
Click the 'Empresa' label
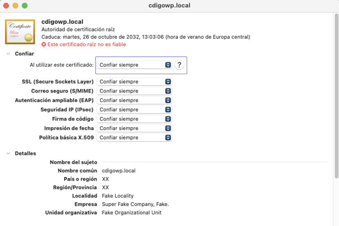coord(86,204)
